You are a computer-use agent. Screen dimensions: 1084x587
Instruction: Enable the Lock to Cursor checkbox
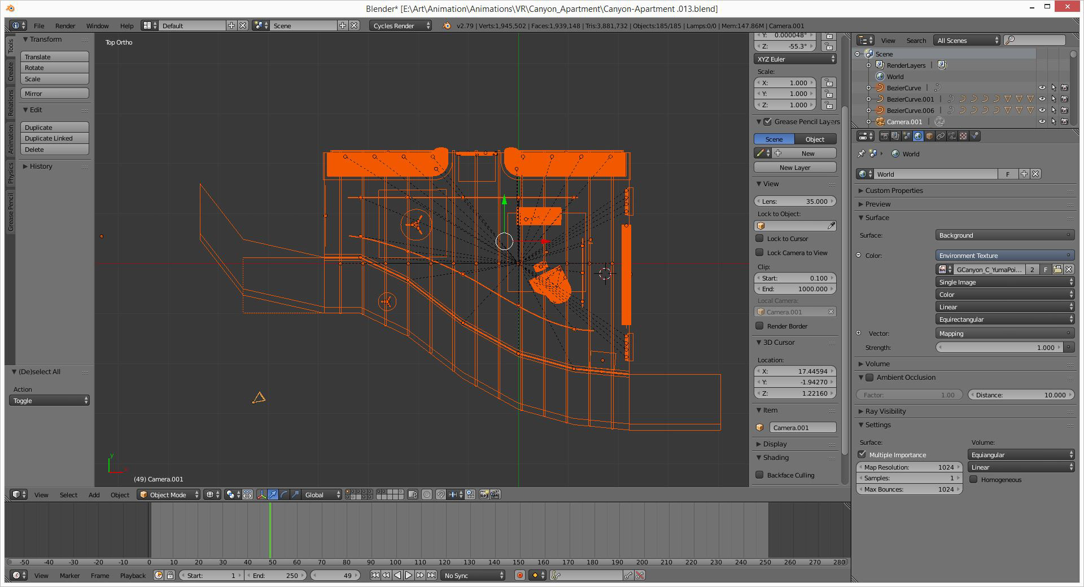pos(760,239)
